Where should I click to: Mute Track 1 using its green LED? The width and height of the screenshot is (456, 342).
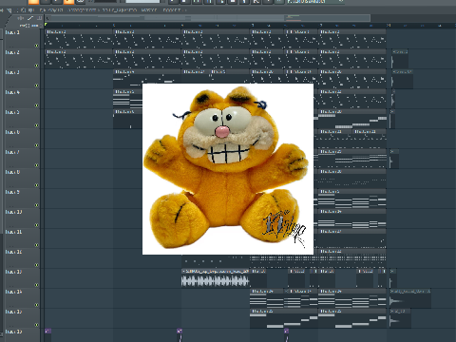click(37, 46)
